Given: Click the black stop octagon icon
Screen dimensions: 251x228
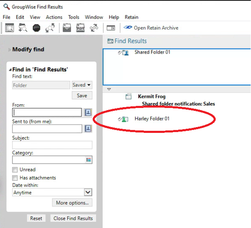Looking at the screenshot, I should tap(37, 28).
